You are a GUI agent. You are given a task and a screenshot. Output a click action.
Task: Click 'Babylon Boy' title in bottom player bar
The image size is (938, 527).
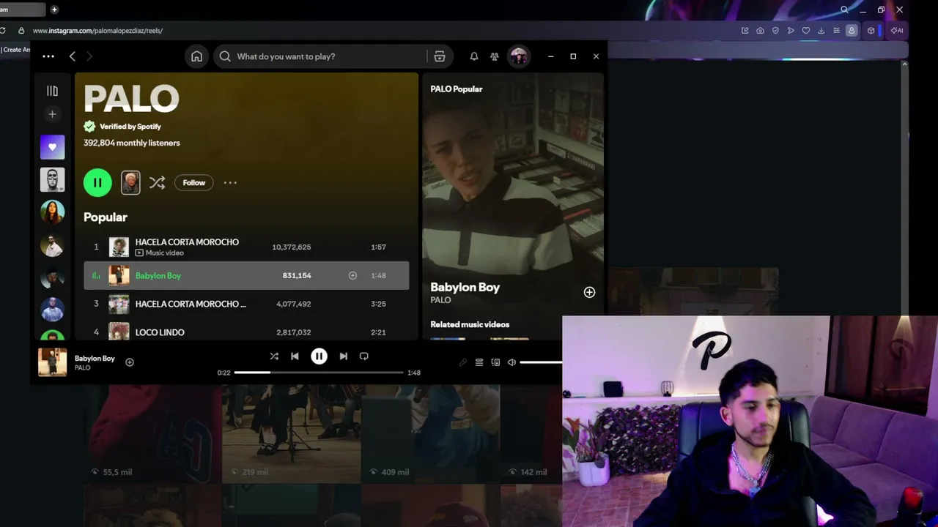pyautogui.click(x=95, y=358)
